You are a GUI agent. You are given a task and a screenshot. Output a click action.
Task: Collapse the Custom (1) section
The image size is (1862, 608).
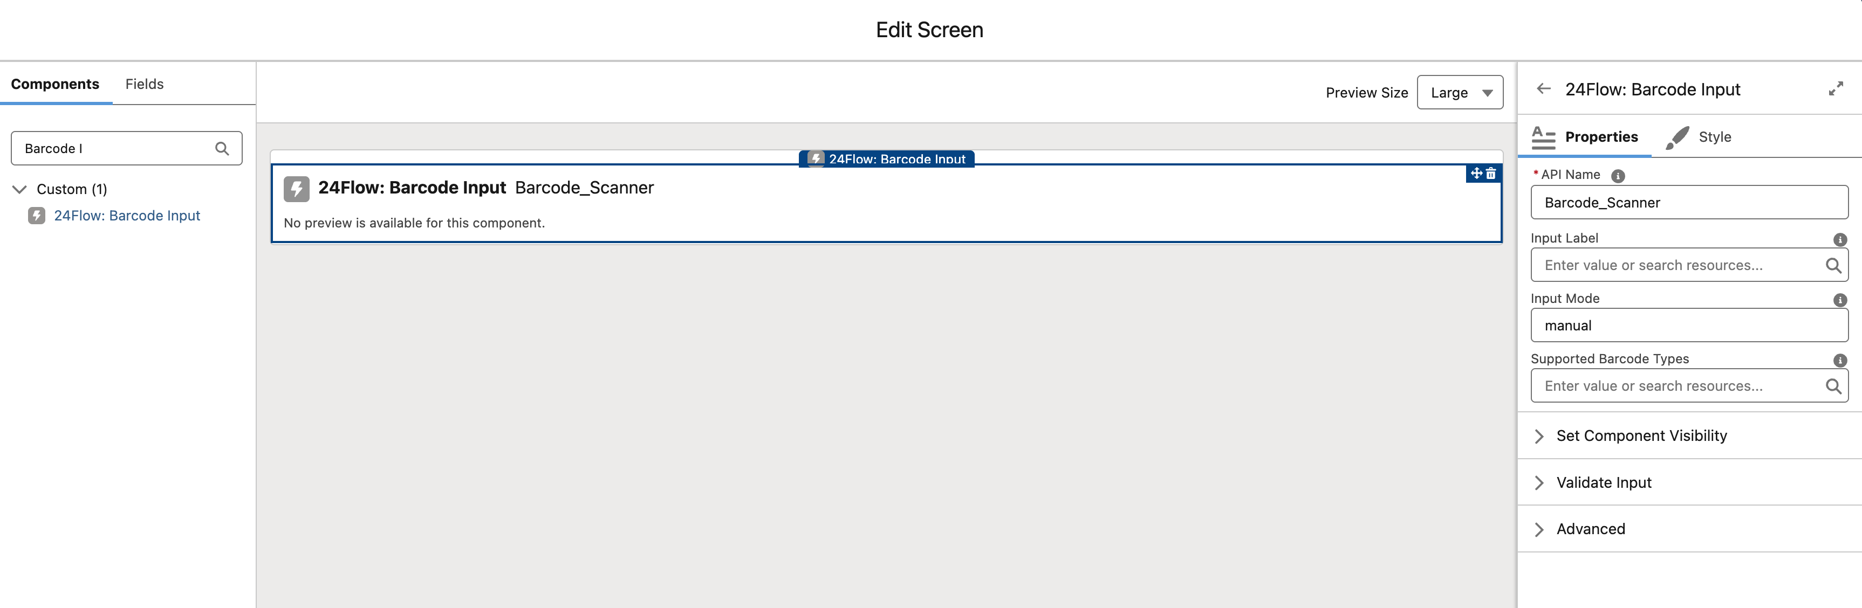click(x=20, y=189)
